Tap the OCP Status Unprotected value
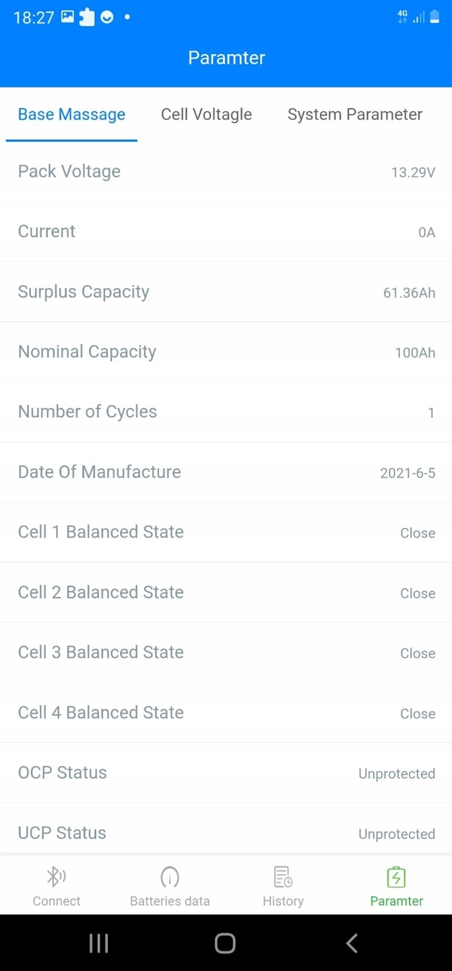Image resolution: width=452 pixels, height=971 pixels. [x=397, y=773]
